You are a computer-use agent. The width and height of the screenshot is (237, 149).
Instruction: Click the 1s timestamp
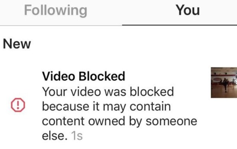[x=77, y=136]
